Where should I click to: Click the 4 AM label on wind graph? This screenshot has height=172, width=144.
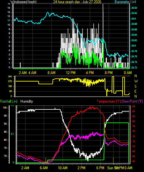32,73
